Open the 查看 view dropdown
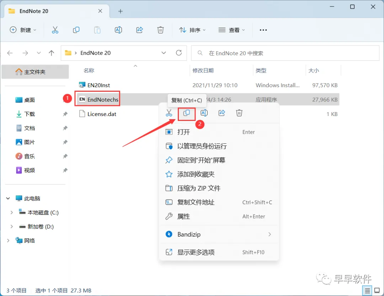384x296 pixels. tap(231, 30)
